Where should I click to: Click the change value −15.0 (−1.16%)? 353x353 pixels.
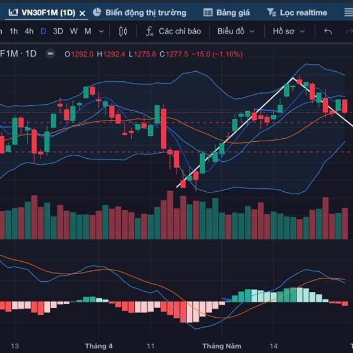click(x=217, y=54)
